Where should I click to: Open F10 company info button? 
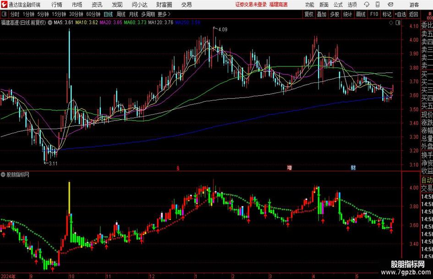pos(374,14)
